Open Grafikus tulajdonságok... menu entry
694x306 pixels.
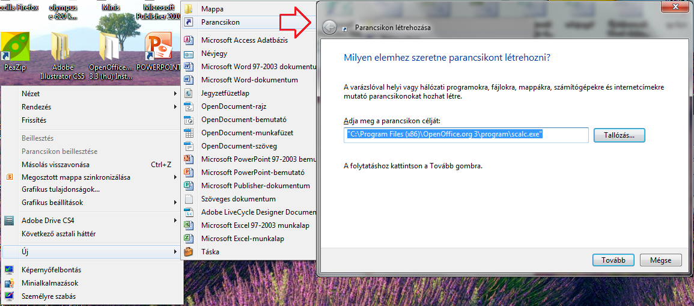91,189
